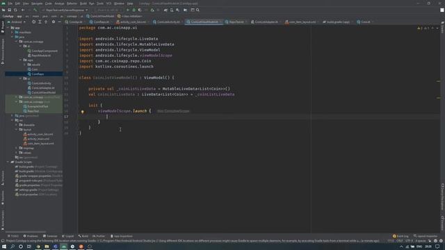The image size is (445, 250).
Task: Collapse the layout folder arrow
Action: click(x=17, y=130)
